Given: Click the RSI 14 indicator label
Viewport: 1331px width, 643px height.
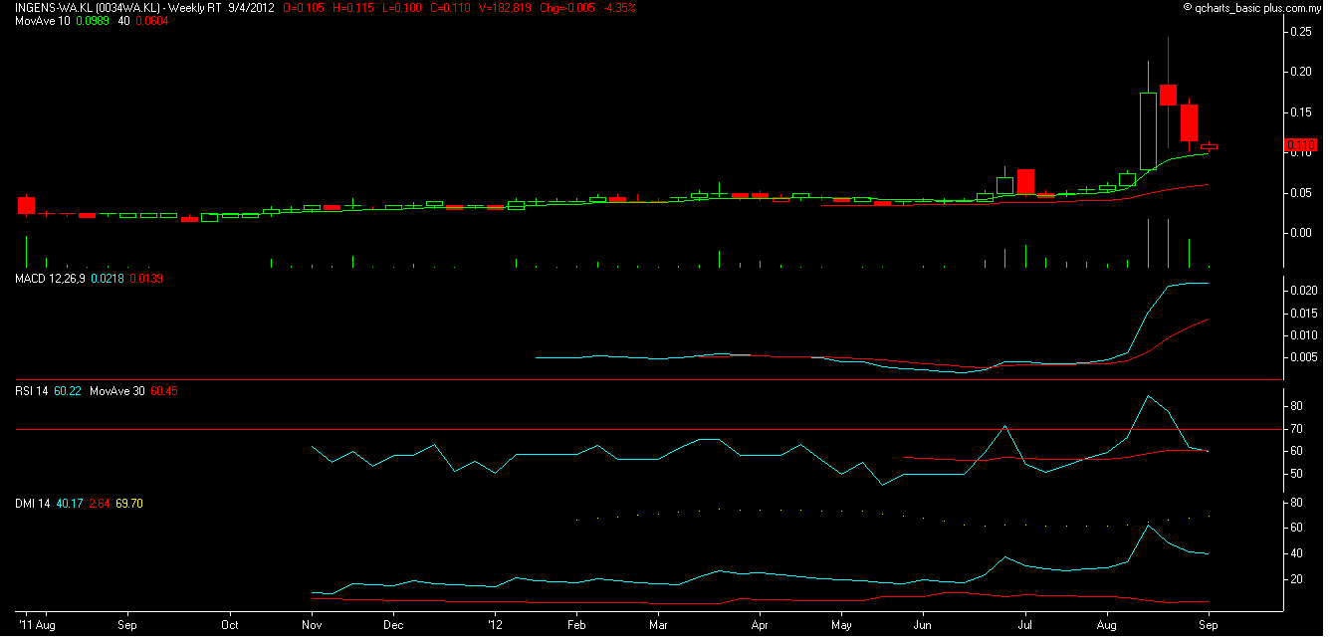Looking at the screenshot, I should click(32, 391).
